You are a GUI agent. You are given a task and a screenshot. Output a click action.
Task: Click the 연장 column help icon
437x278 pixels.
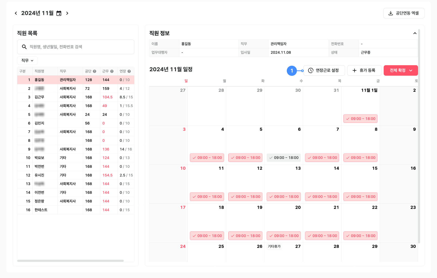pos(129,71)
